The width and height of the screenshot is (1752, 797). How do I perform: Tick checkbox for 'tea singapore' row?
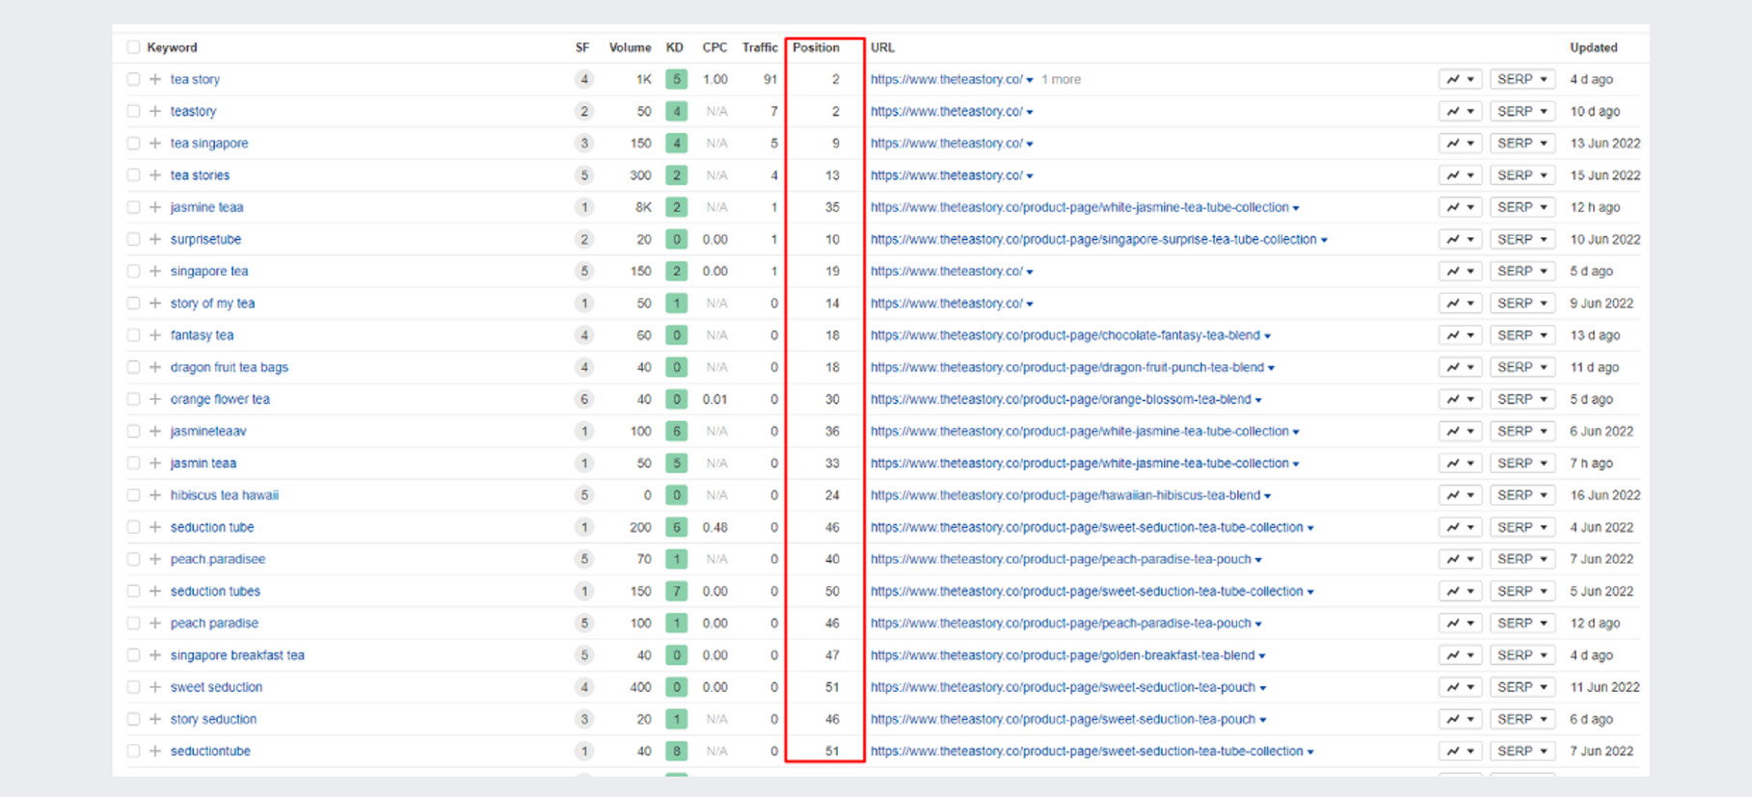pos(133,143)
